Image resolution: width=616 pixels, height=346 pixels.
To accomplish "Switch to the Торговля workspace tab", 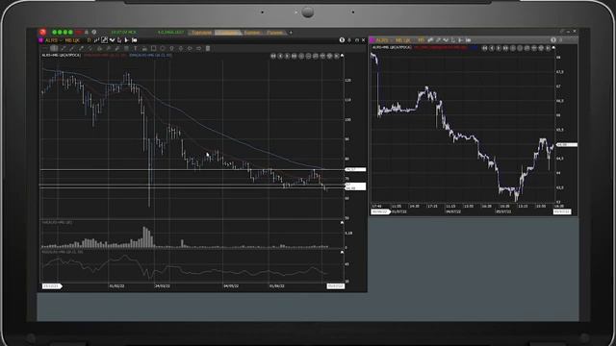I will 201,33.
